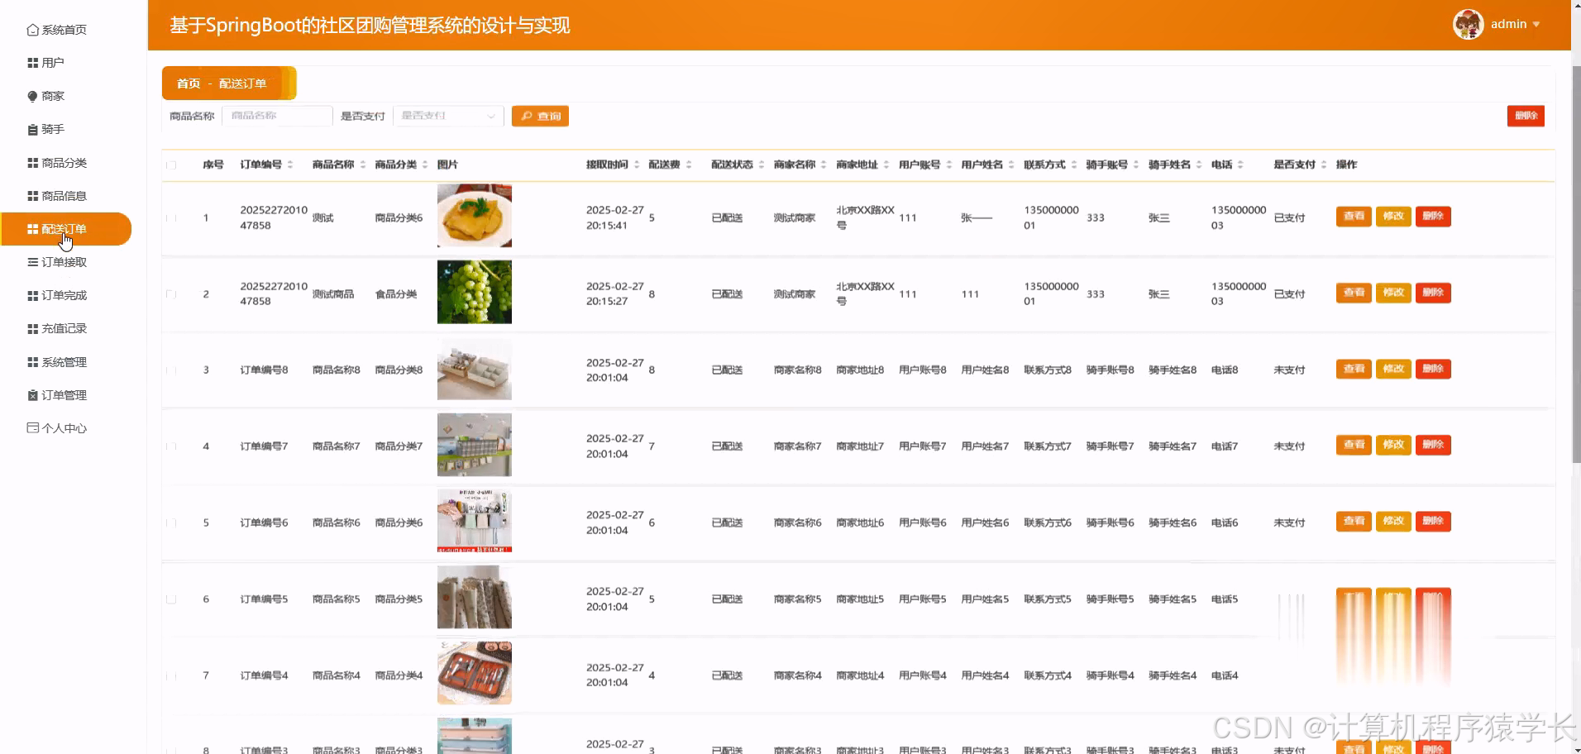Click 修改 for row 4 订单编号7

pos(1393,445)
